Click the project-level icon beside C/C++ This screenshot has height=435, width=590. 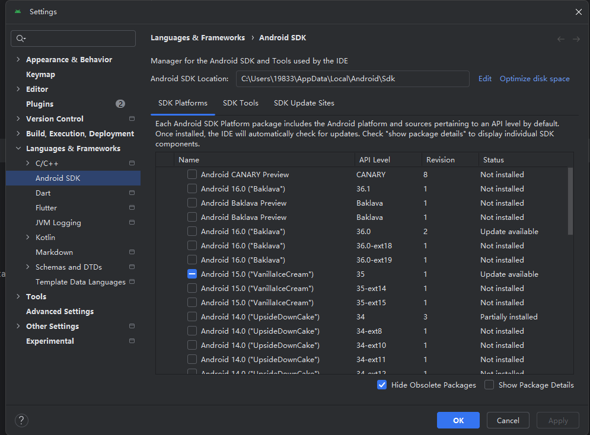coord(132,163)
